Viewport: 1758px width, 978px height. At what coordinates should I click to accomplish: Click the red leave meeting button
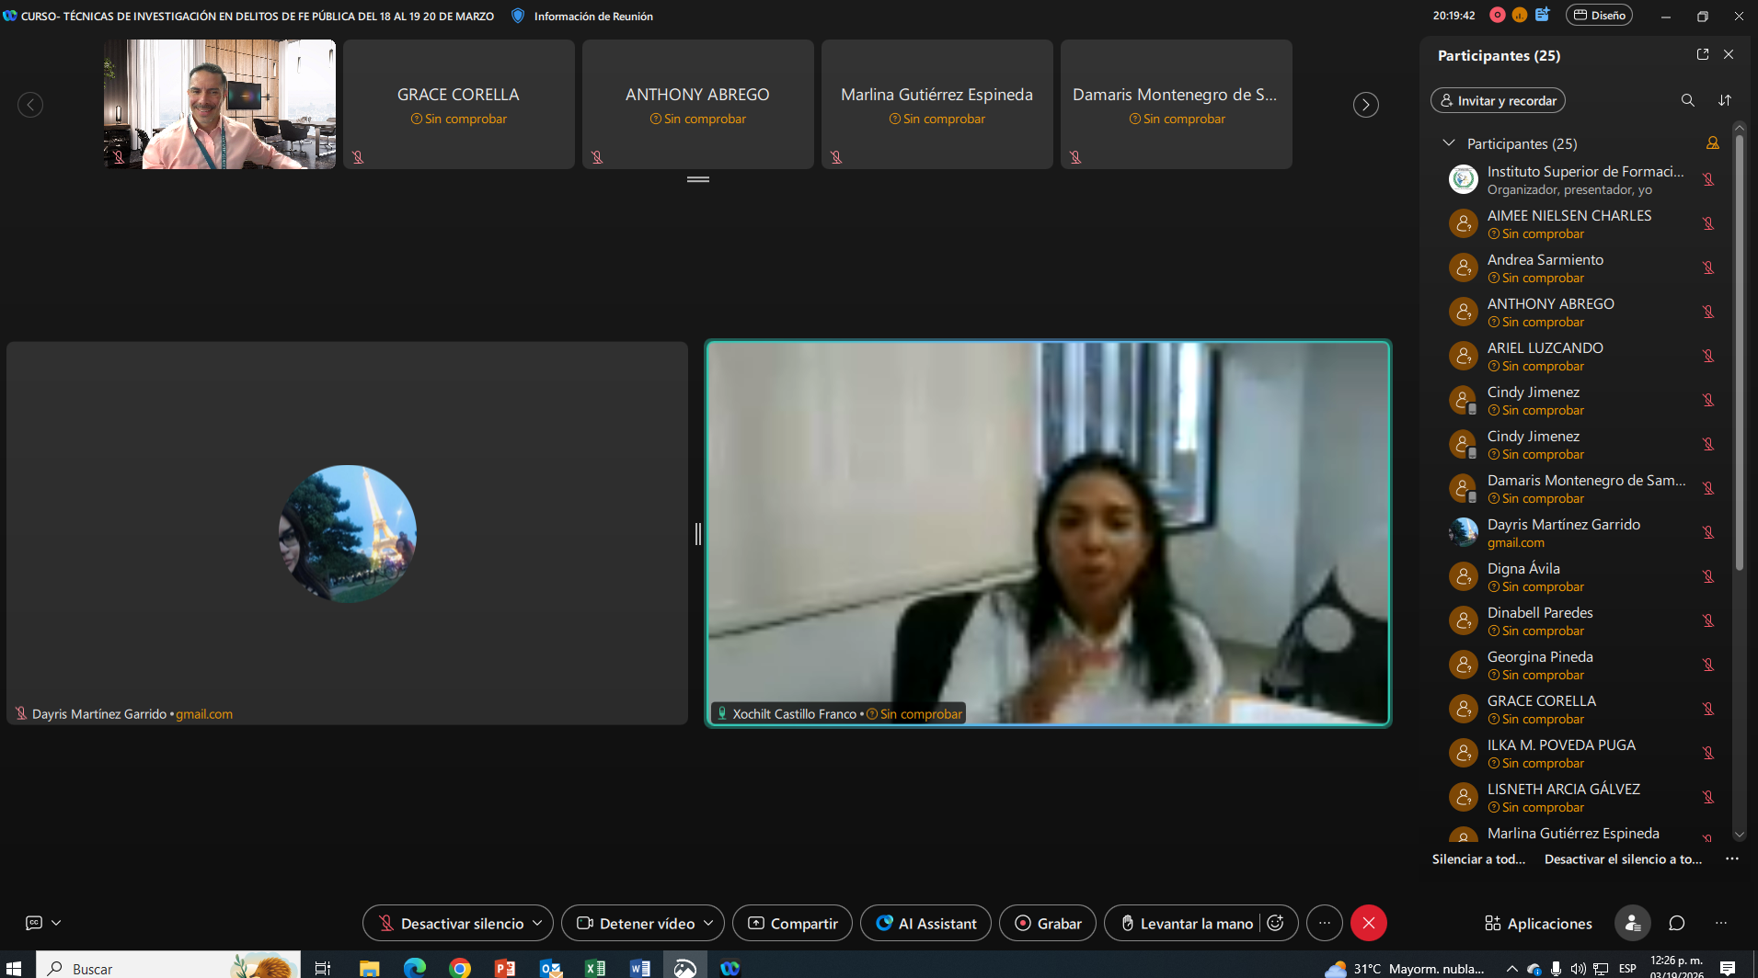click(x=1368, y=923)
